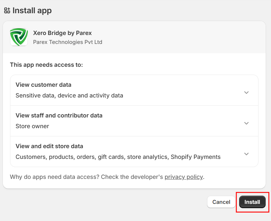Click the Store owner description text
The image size is (271, 221).
point(32,126)
